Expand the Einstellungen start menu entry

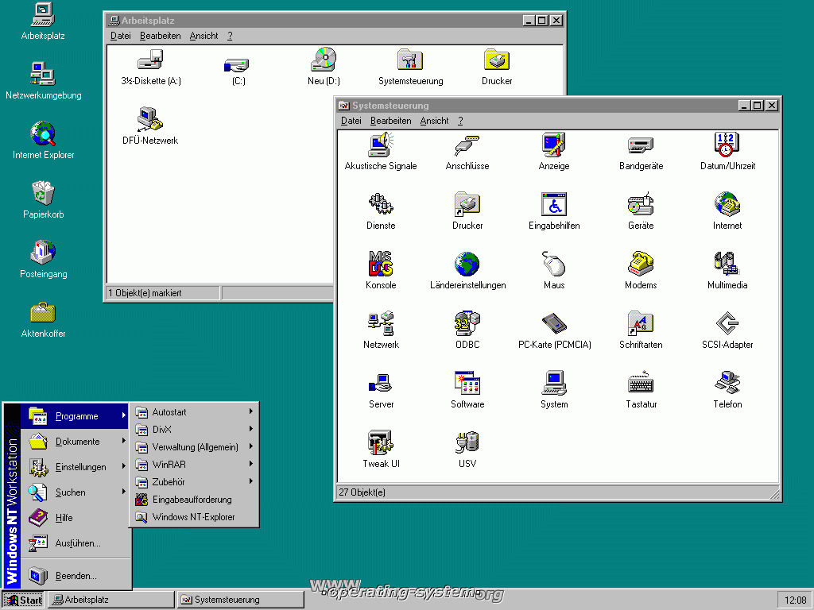[79, 467]
